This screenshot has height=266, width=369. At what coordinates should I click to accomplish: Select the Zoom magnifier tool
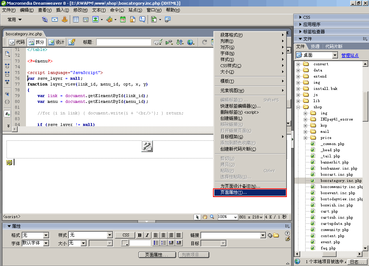(212, 217)
